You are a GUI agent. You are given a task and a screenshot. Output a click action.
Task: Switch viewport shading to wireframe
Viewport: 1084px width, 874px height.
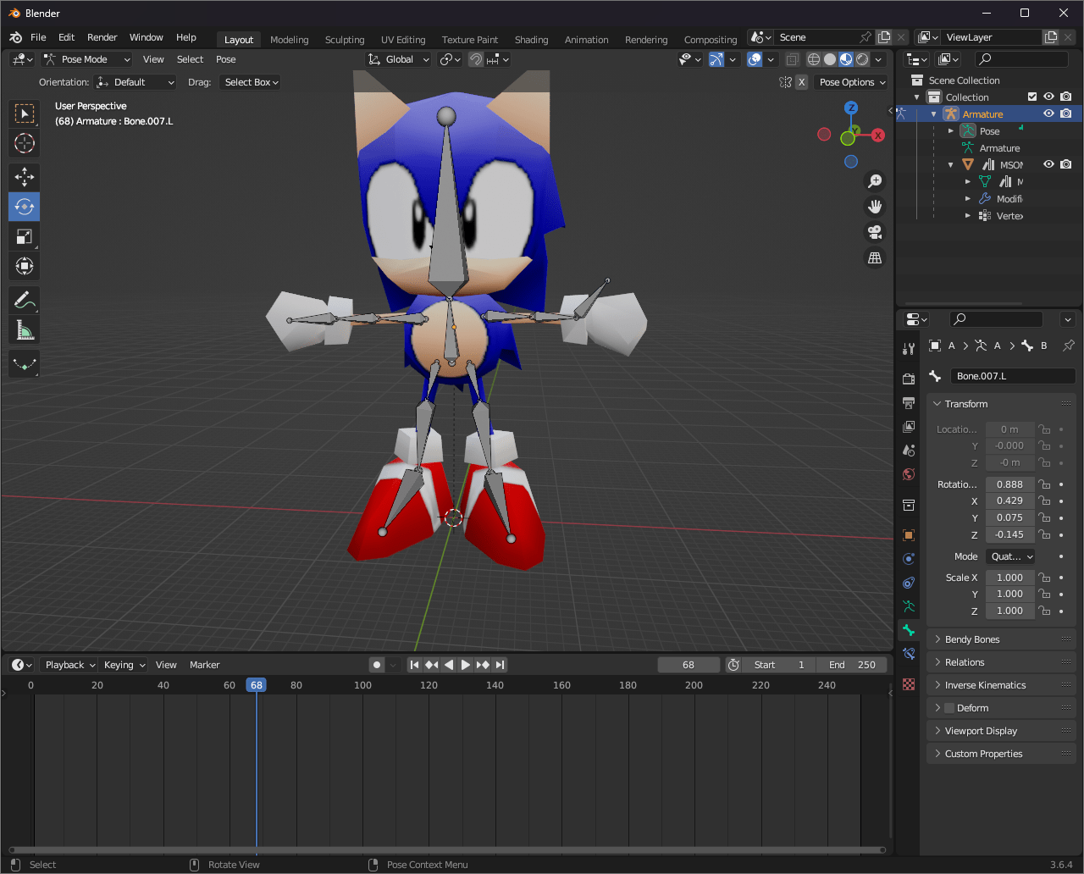(814, 59)
